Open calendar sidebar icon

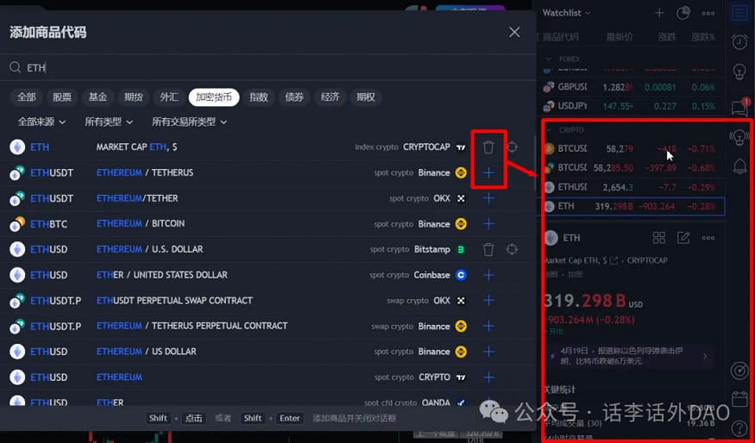739,399
